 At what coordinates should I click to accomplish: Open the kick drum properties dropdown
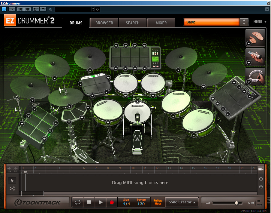[137, 101]
